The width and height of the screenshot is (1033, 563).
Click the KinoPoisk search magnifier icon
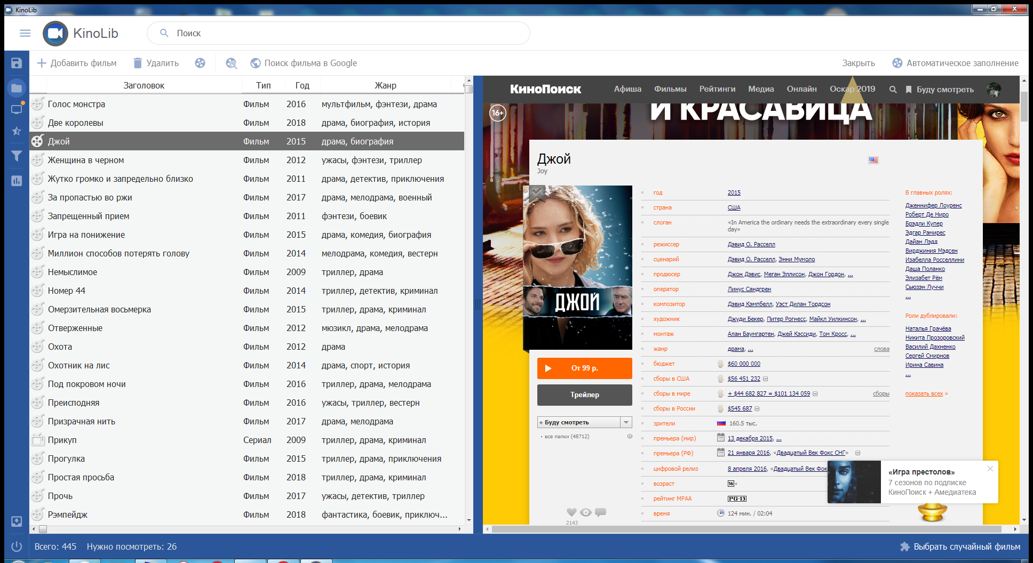tap(893, 90)
